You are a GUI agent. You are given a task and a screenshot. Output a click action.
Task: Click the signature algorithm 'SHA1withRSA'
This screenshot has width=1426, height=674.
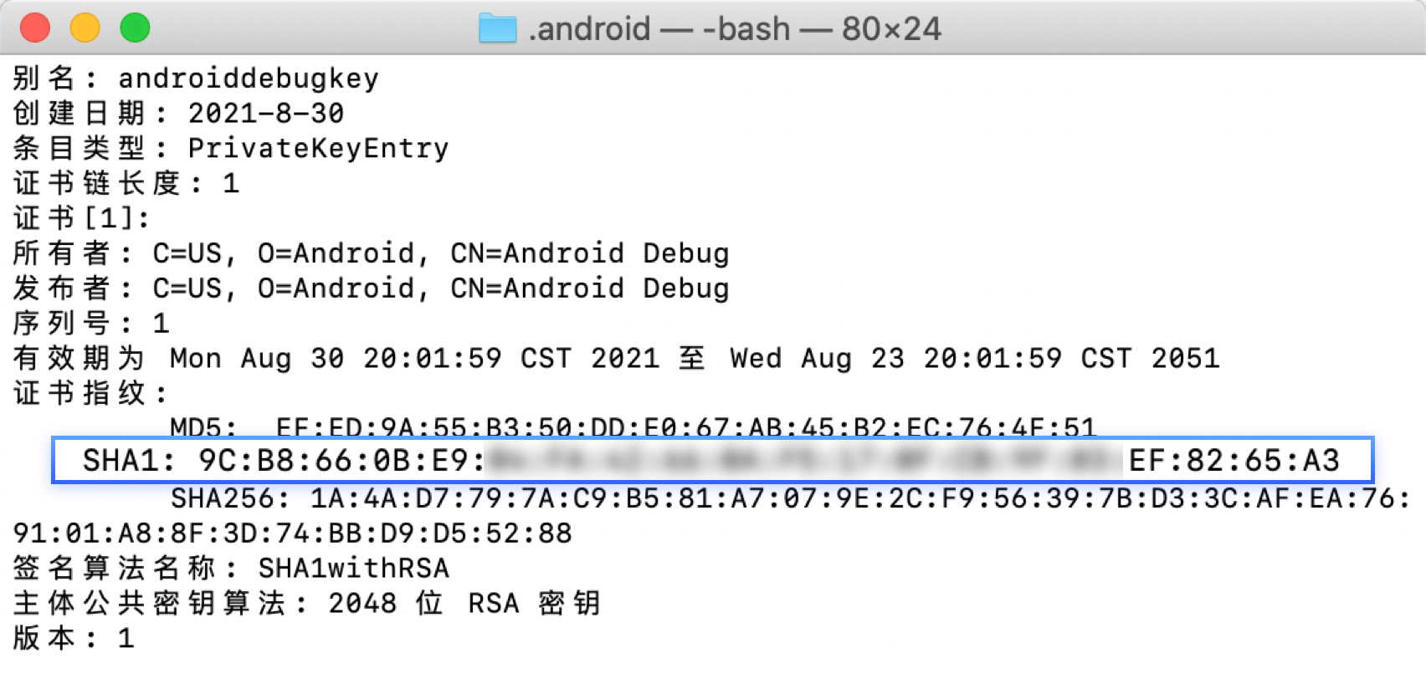coord(353,569)
